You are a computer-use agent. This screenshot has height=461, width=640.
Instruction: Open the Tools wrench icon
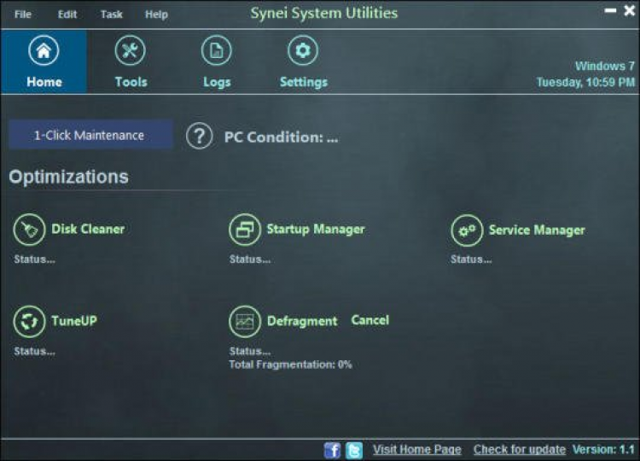point(130,50)
